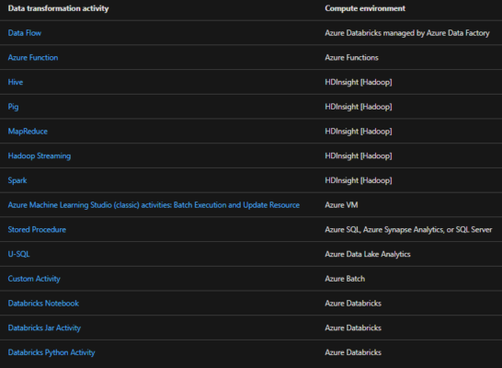502x368 pixels.
Task: Follow the MapReduce link
Action: [x=28, y=132]
